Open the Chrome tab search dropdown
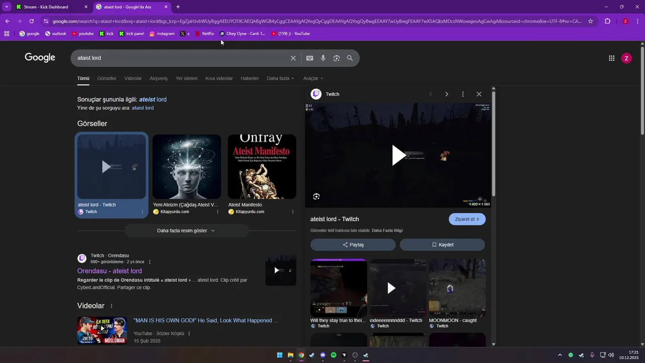 point(7,7)
